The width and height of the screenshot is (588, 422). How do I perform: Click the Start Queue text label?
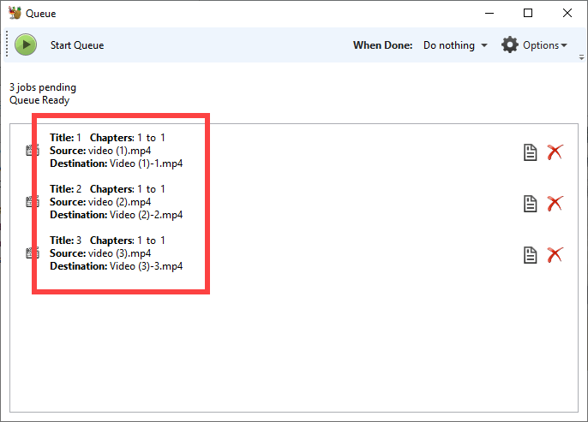(77, 45)
